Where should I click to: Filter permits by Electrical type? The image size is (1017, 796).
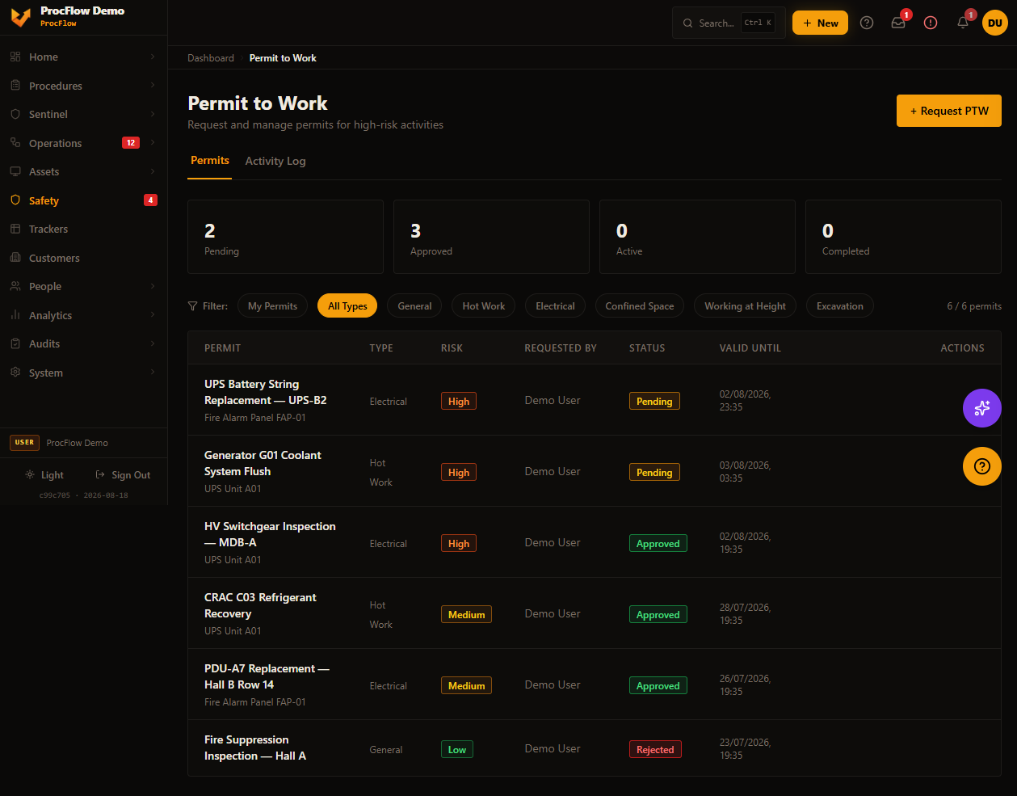555,305
